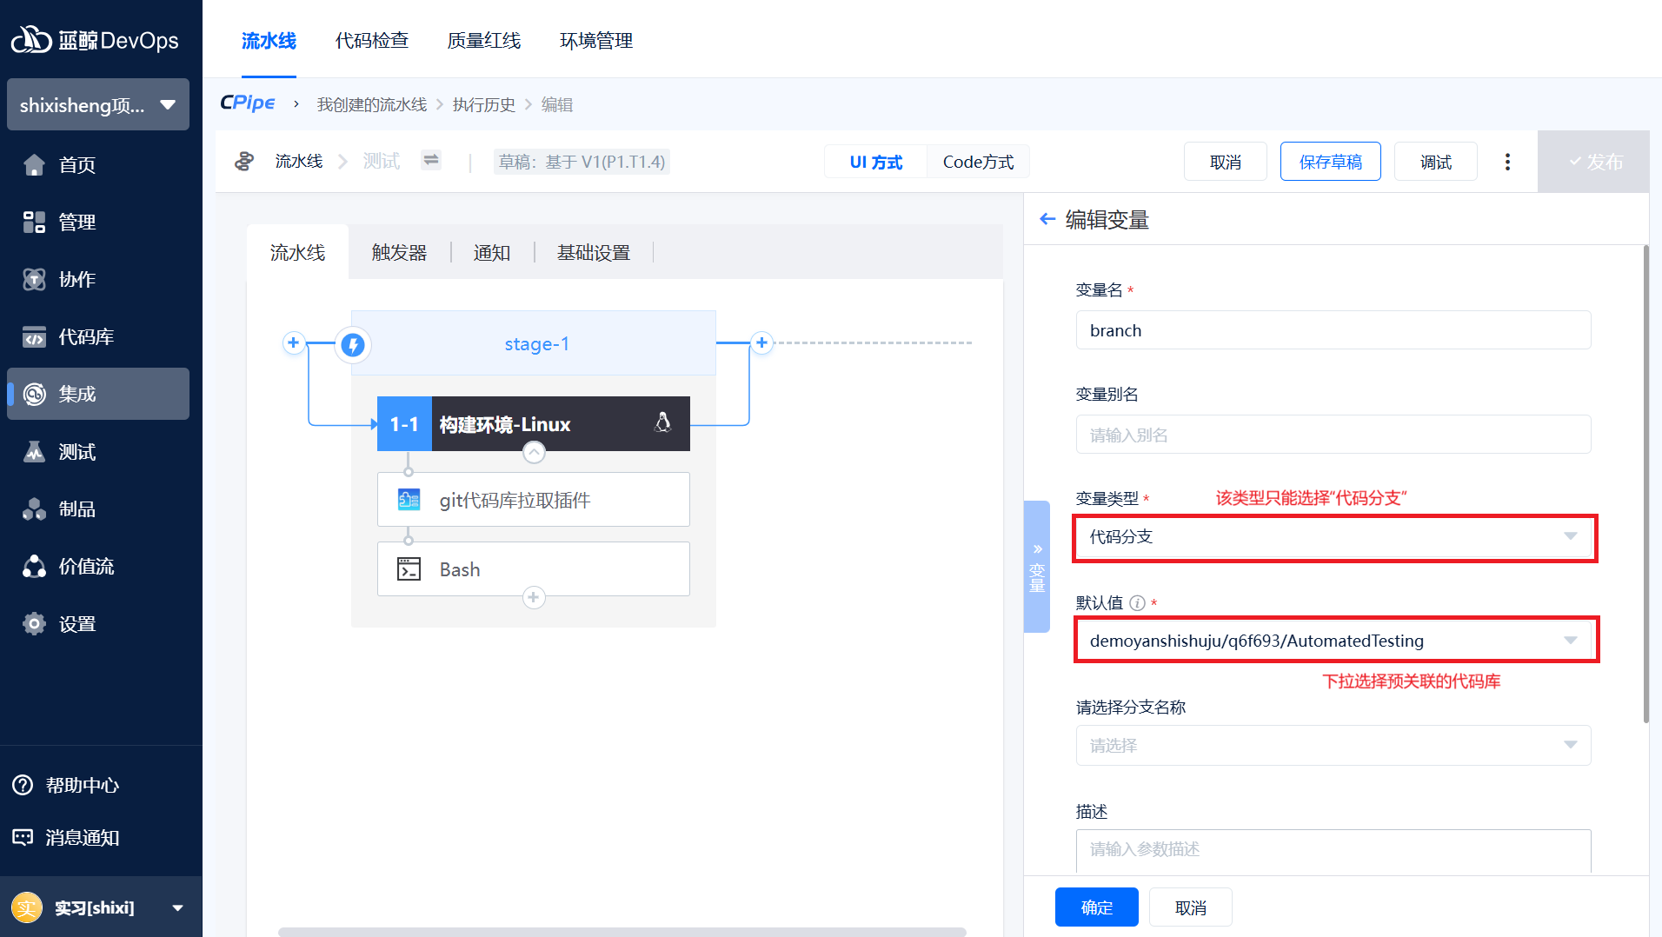Open the three-dot more options menu

tap(1507, 162)
